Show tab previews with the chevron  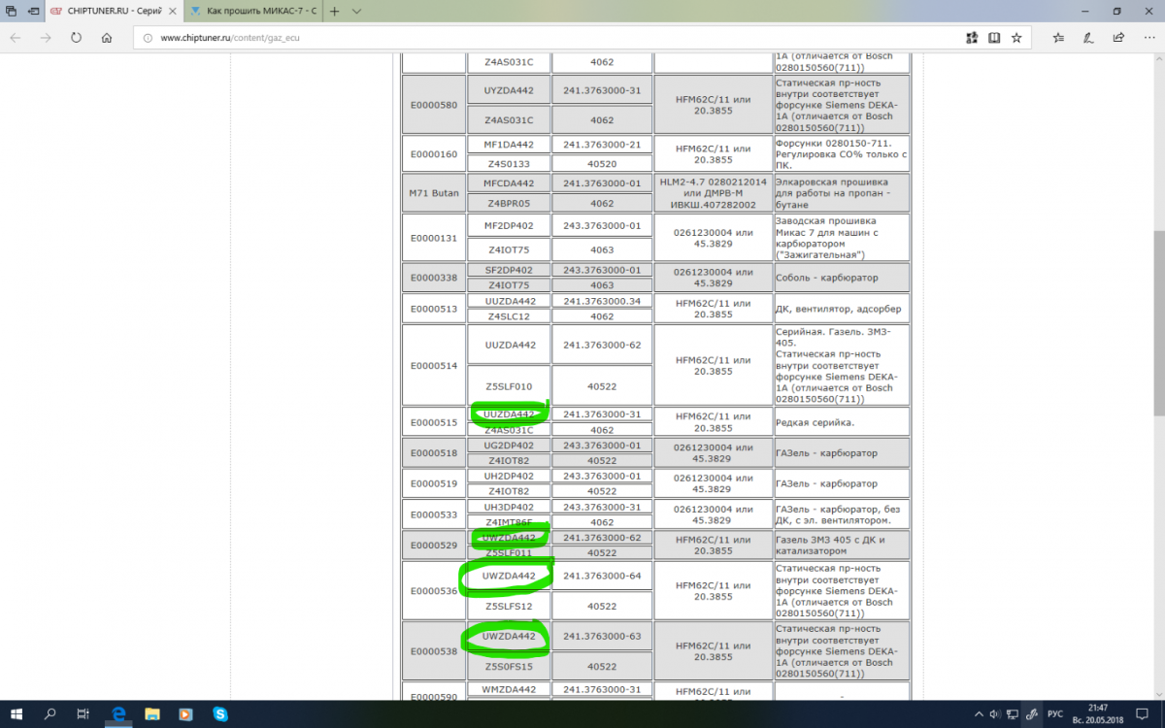point(356,12)
